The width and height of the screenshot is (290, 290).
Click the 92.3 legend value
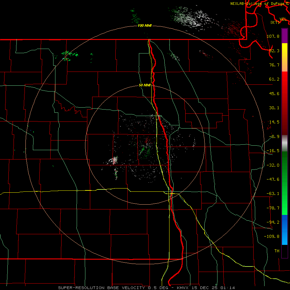pyautogui.click(x=274, y=51)
